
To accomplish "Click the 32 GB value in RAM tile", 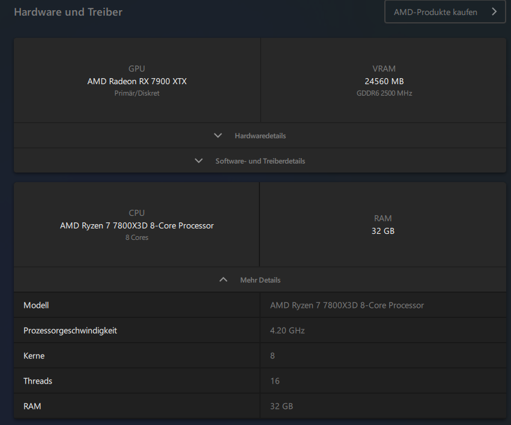I will [383, 231].
